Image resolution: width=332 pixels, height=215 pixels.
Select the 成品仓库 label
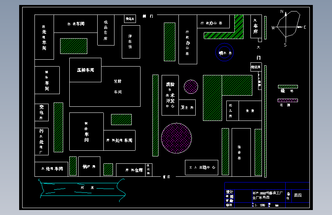click(x=106, y=30)
